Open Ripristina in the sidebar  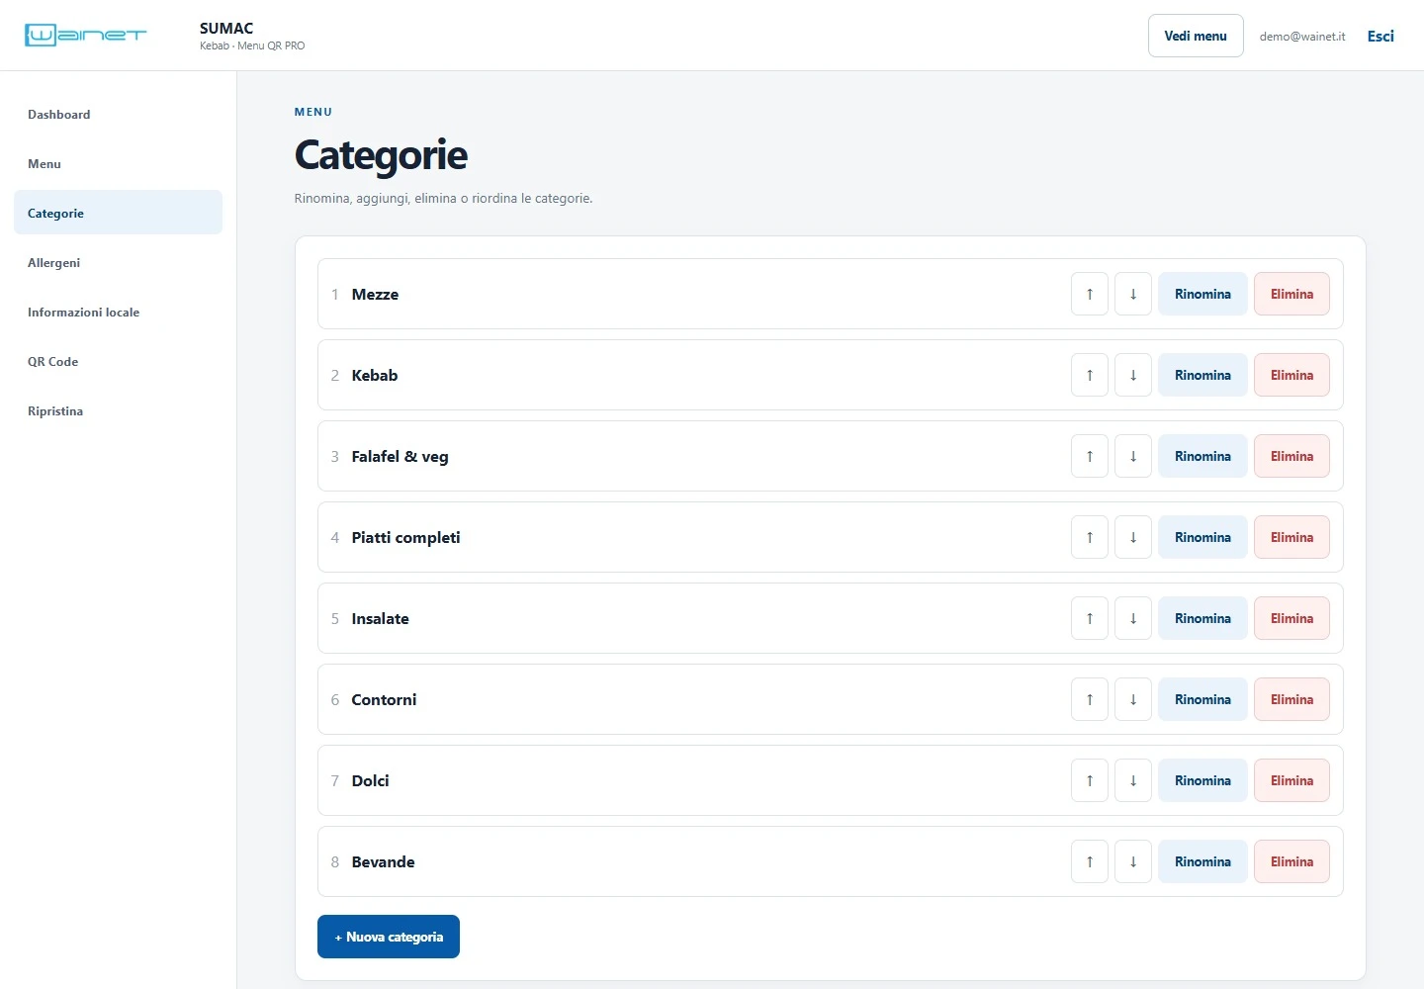(118, 410)
